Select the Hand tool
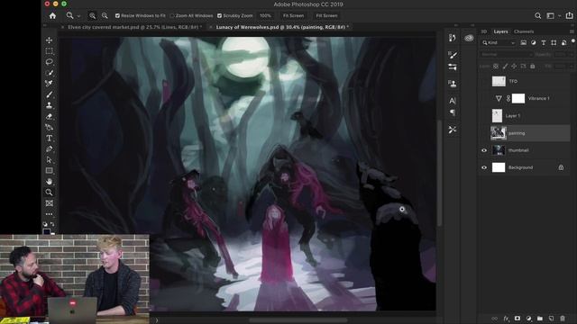Screen dimensions: 577x324 [x=49, y=182]
